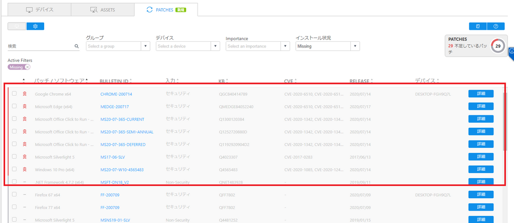Open the グループ Select a group dropdown
The height and width of the screenshot is (223, 514).
pyautogui.click(x=118, y=46)
